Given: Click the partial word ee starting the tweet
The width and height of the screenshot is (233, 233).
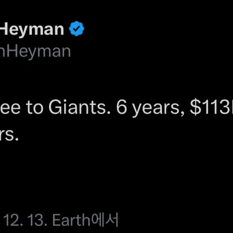Looking at the screenshot, I should (10, 109).
